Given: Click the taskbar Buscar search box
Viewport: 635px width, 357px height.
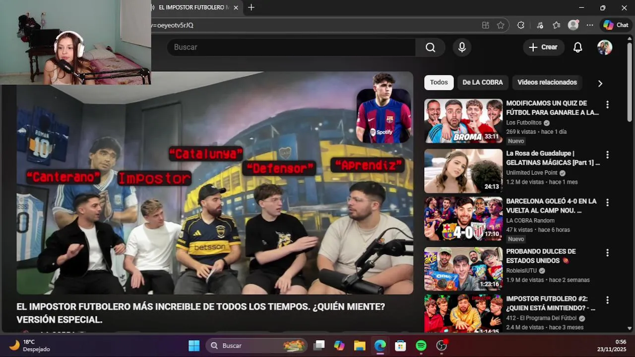Looking at the screenshot, I should [257, 346].
